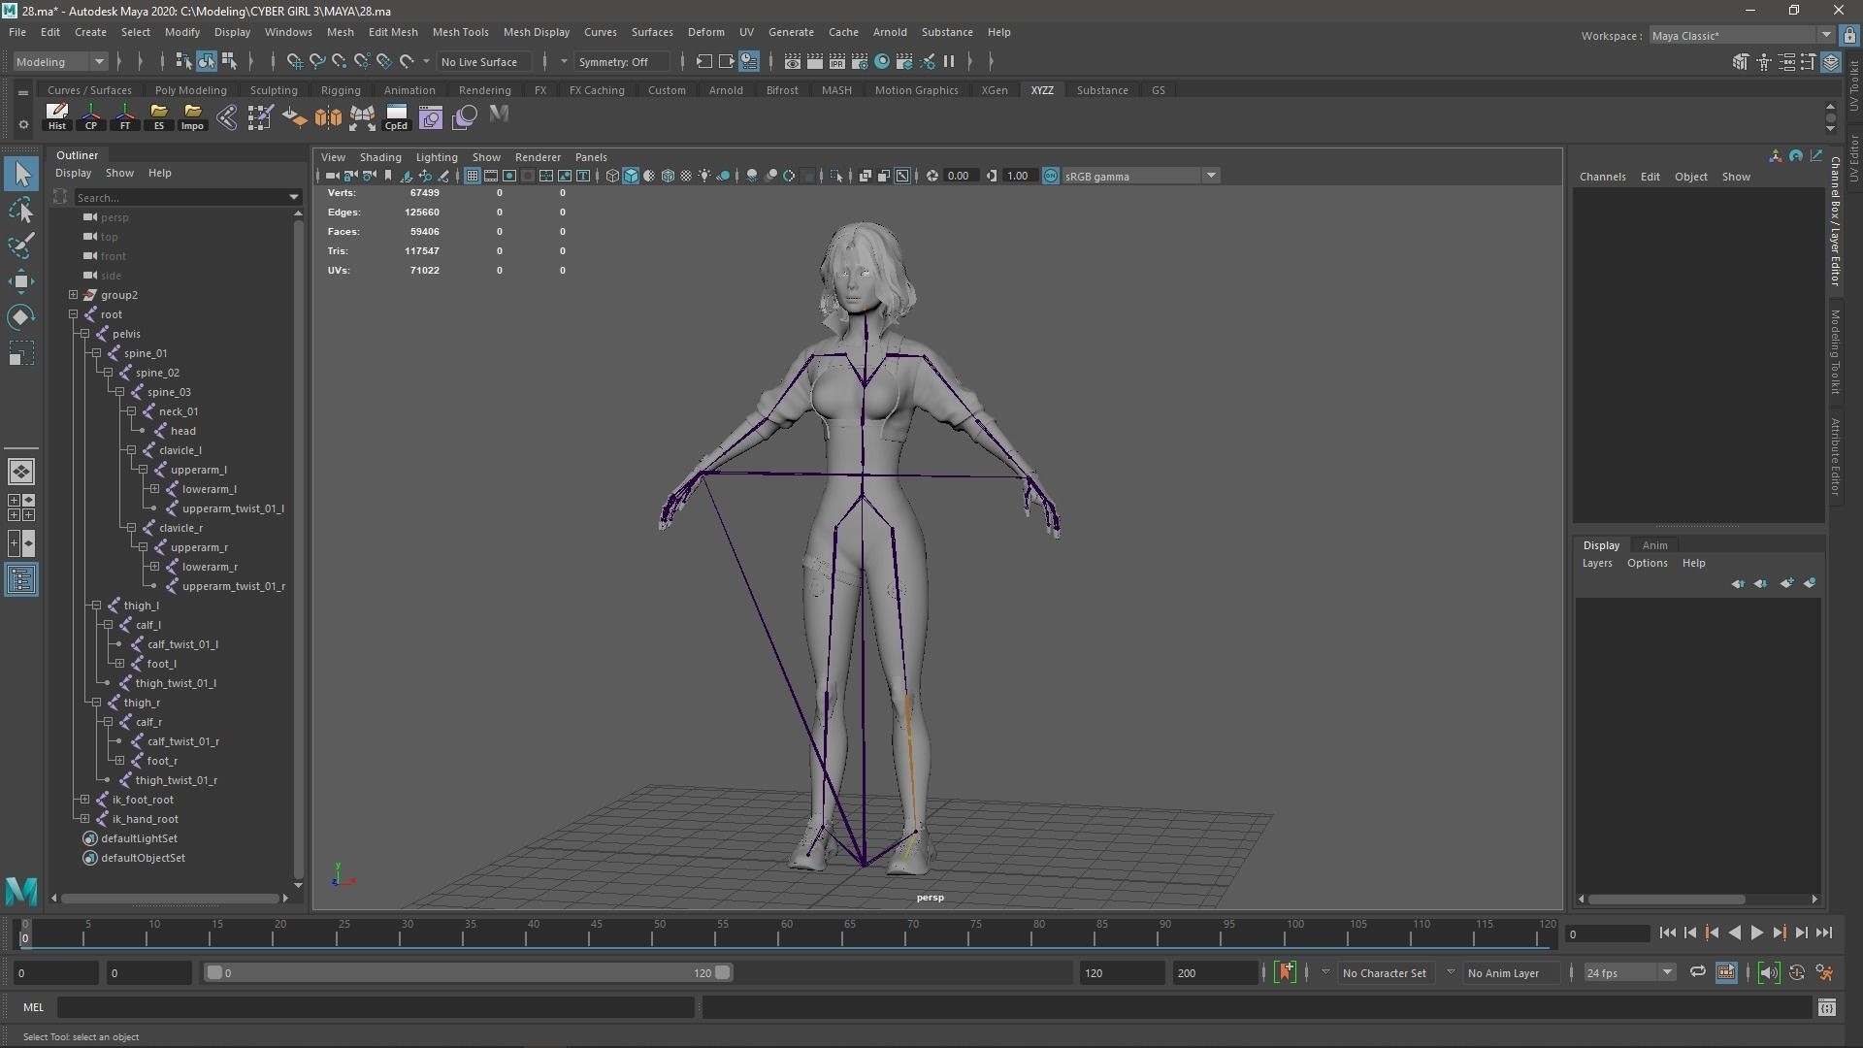Switch to the Rigging shelf tab
The width and height of the screenshot is (1863, 1048).
341,90
